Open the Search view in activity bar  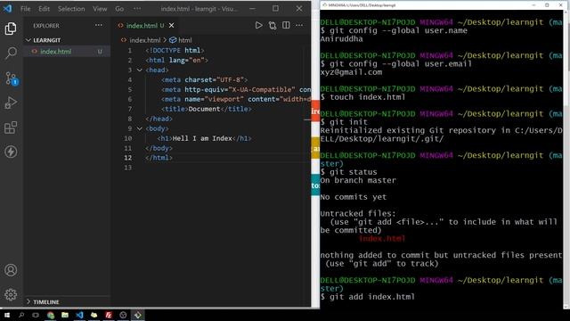point(11,53)
